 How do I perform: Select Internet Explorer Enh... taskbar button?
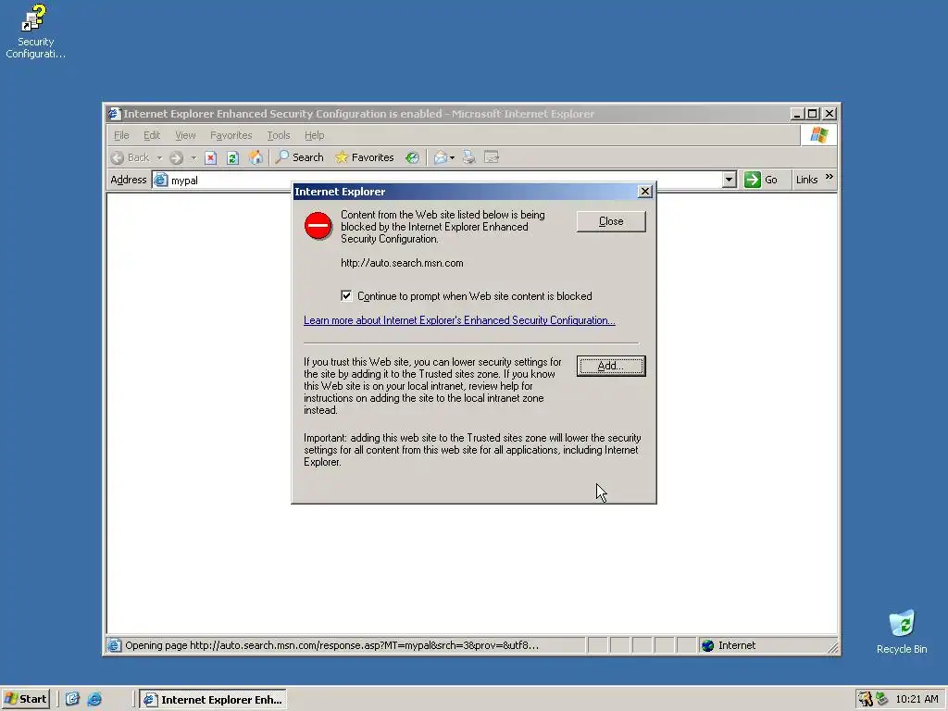(213, 700)
